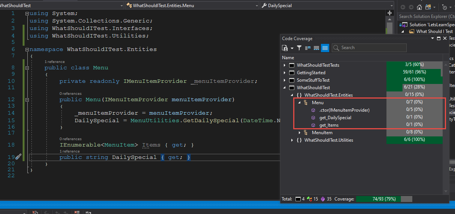Click the pending changes filter clock icon
Viewport: 455px width, 214px height.
(444, 7)
